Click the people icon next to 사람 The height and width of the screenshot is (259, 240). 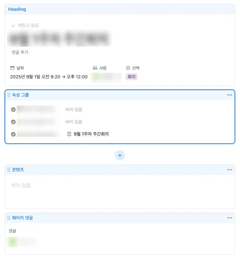(x=95, y=68)
